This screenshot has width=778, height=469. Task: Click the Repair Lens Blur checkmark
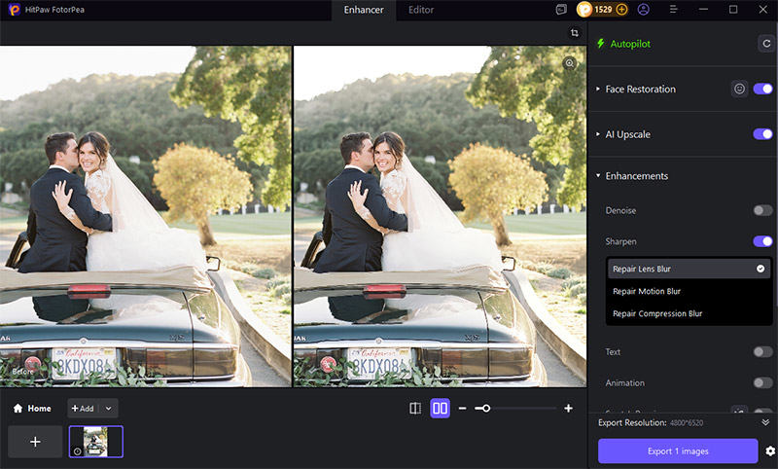(x=760, y=269)
